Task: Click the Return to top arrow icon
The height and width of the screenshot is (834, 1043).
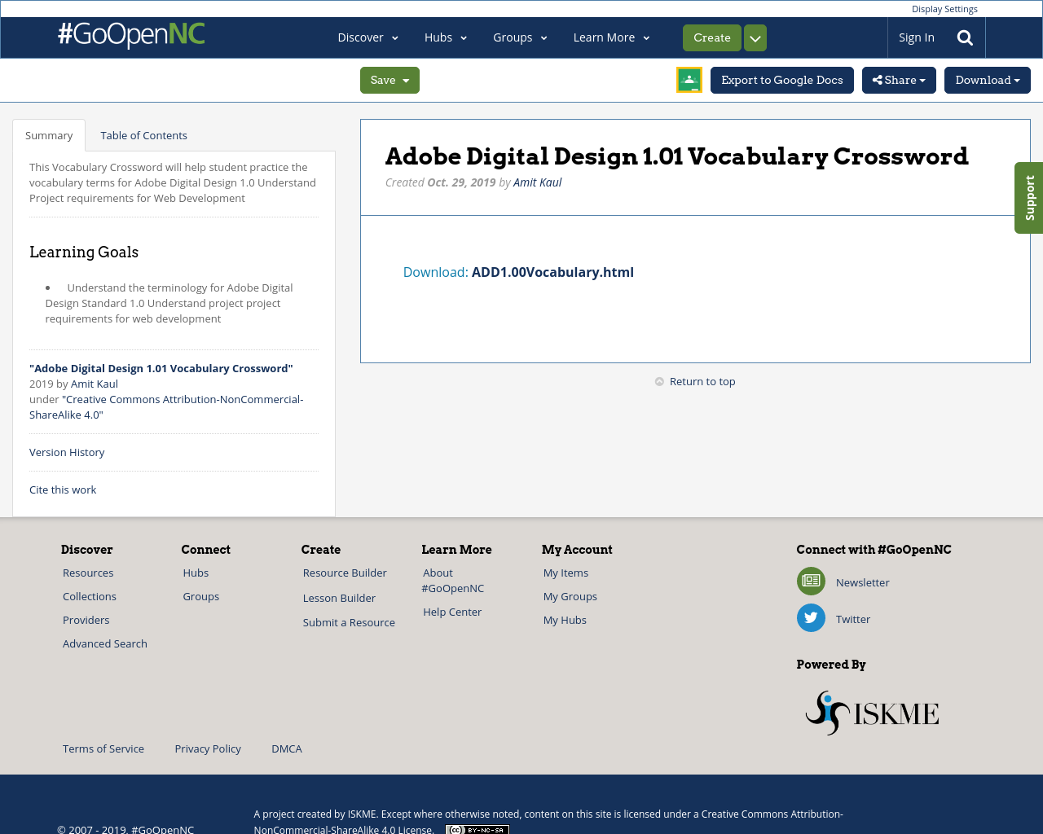Action: pyautogui.click(x=659, y=381)
